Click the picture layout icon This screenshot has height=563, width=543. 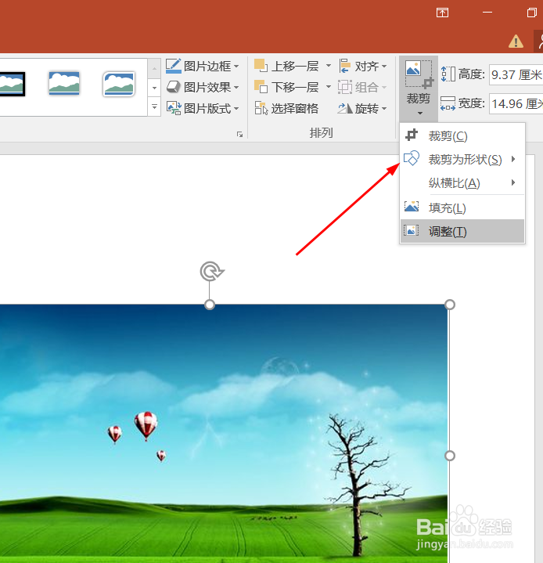[x=174, y=108]
